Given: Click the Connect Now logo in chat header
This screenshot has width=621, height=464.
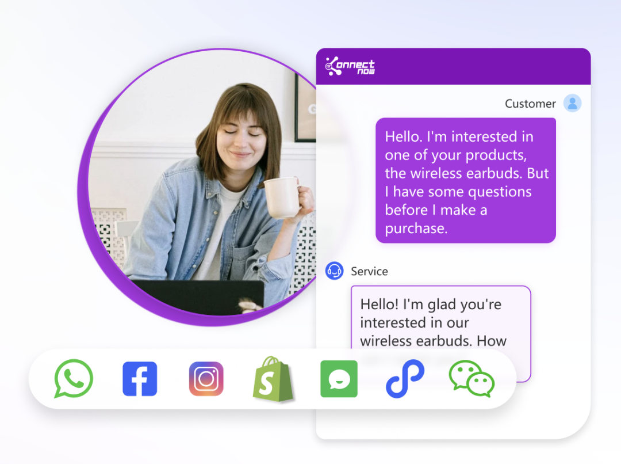Looking at the screenshot, I should coord(350,66).
